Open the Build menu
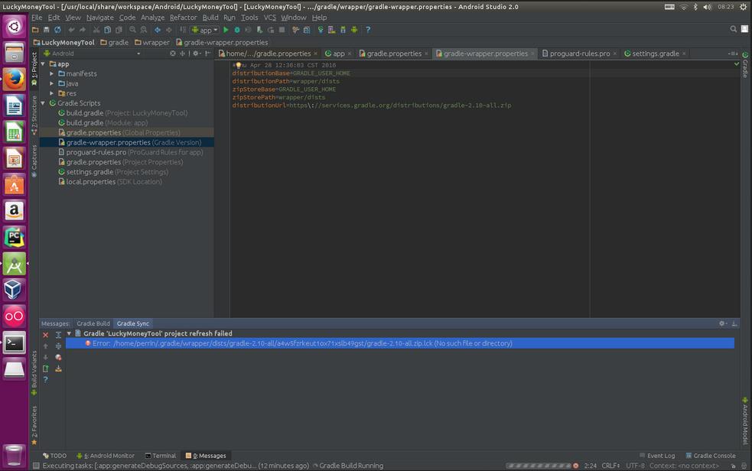This screenshot has width=752, height=471. 210,18
